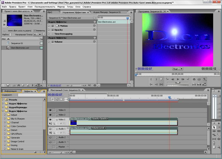Screen dimensions: 222x159
Task: Open the GPU Effects folder
Action: pyautogui.click(x=16, y=134)
